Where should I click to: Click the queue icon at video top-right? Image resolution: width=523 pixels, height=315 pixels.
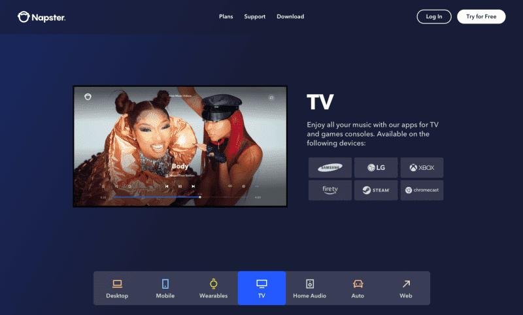tap(271, 97)
